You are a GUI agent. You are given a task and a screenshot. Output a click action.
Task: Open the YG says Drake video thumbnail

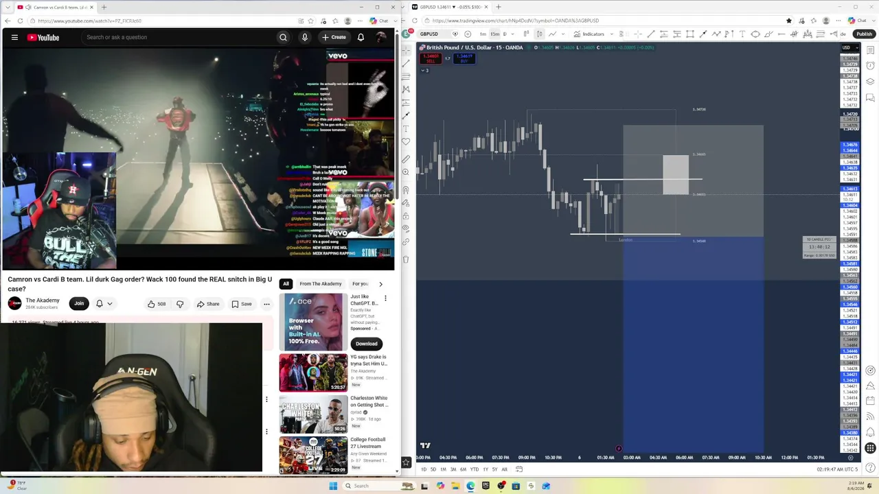(313, 373)
